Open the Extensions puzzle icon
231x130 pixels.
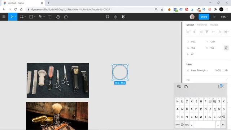tap(215, 9)
